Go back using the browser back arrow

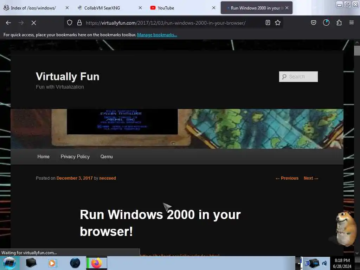pos(8,23)
